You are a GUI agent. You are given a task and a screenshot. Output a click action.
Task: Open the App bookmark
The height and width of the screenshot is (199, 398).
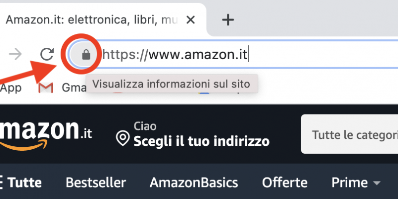click(x=10, y=88)
